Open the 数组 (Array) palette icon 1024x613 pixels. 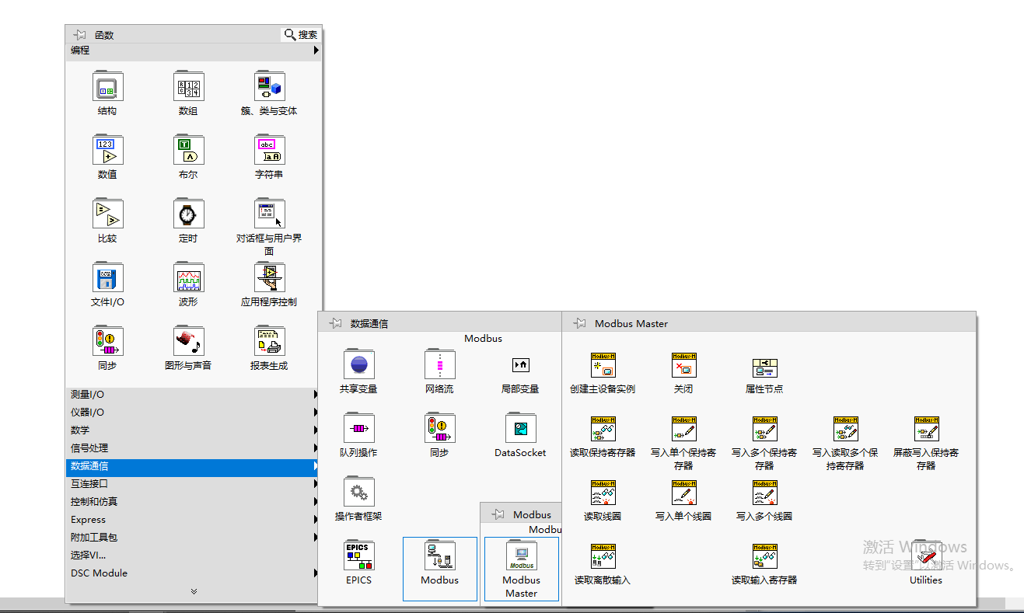188,86
